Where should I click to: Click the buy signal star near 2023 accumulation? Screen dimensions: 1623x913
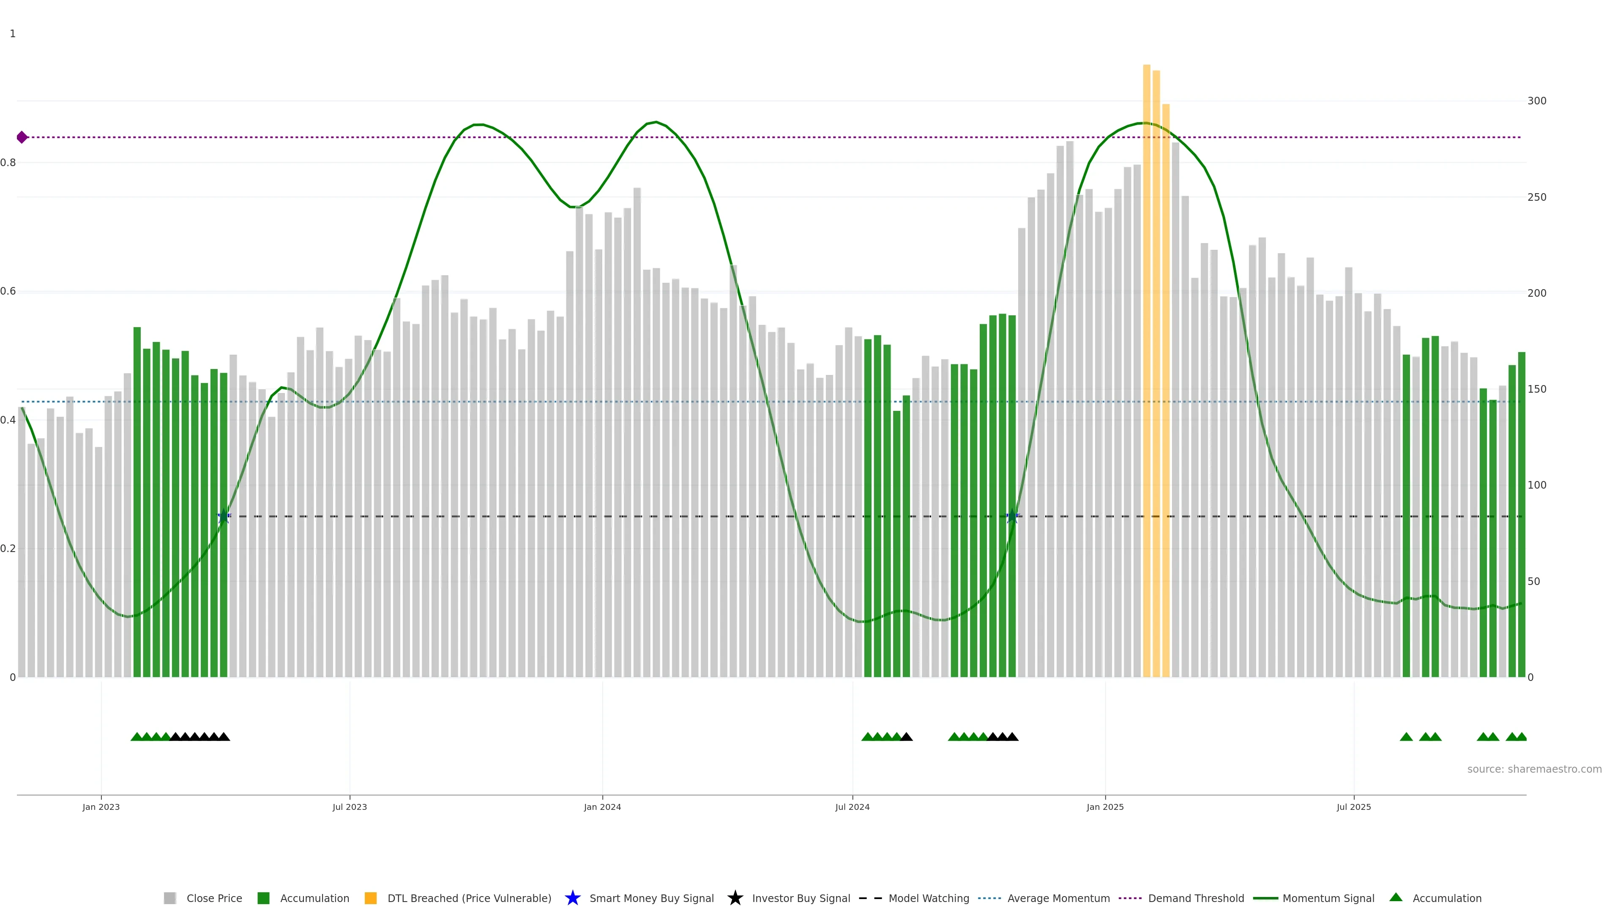(224, 516)
